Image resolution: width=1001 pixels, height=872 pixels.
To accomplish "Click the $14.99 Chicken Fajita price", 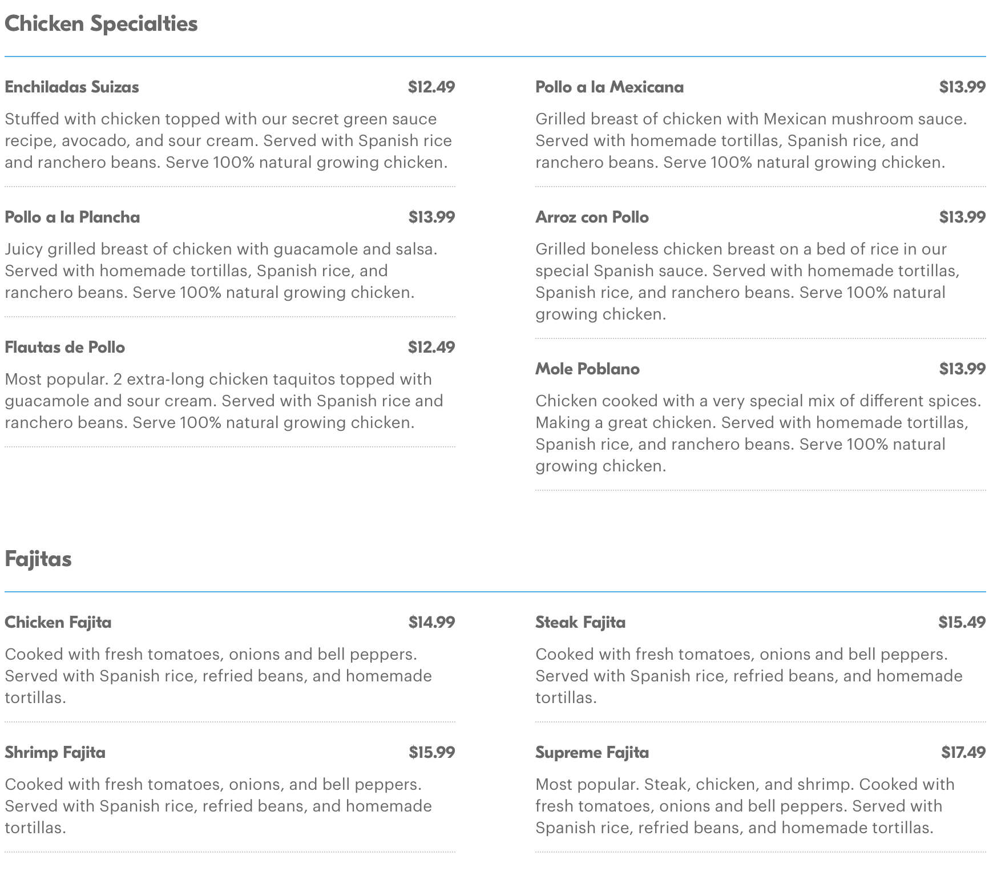I will (x=431, y=622).
